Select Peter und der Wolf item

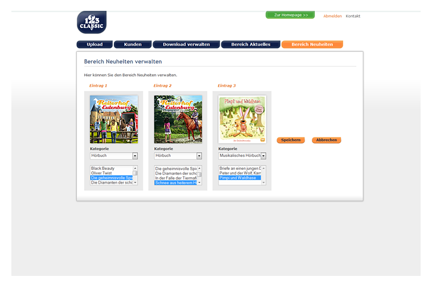(x=240, y=173)
